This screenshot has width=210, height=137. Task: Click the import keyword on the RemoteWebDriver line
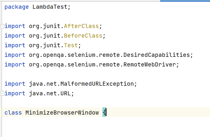point(15,64)
